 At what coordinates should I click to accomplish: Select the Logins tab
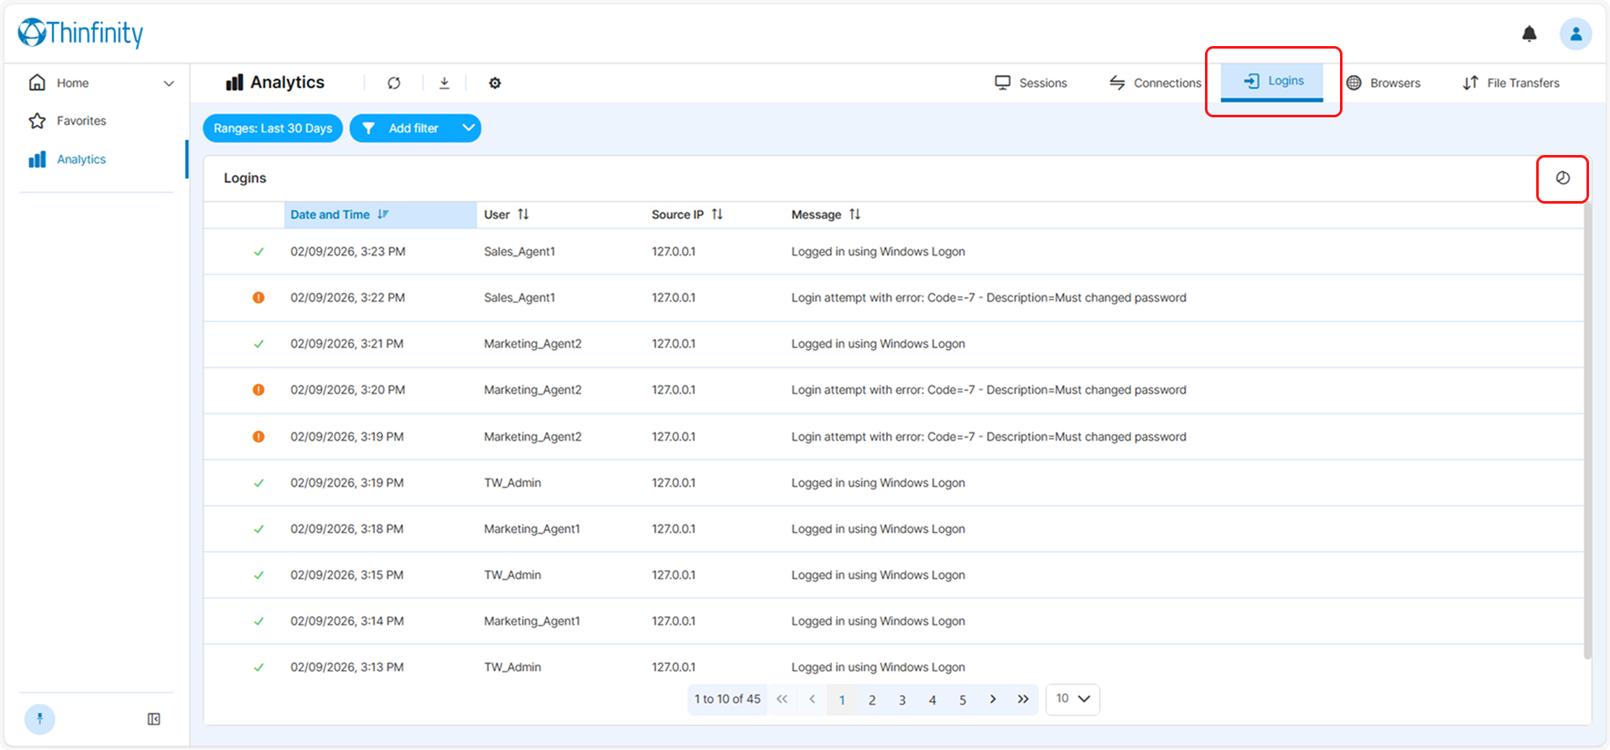(1272, 81)
